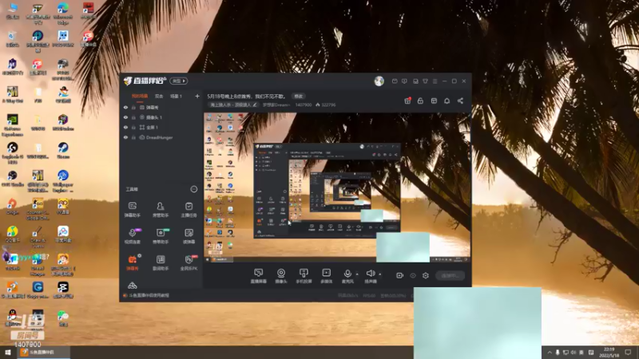Screen dimensions: 639x359
Task: Toggle visibility of 弹幕秀 layer
Action: pyautogui.click(x=125, y=108)
